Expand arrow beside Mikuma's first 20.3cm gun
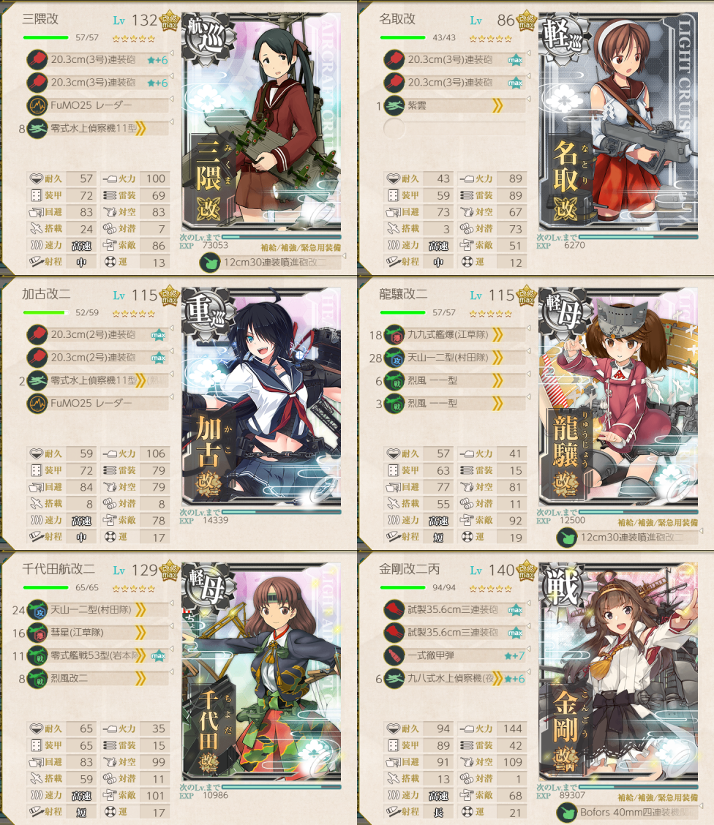 click(x=171, y=53)
